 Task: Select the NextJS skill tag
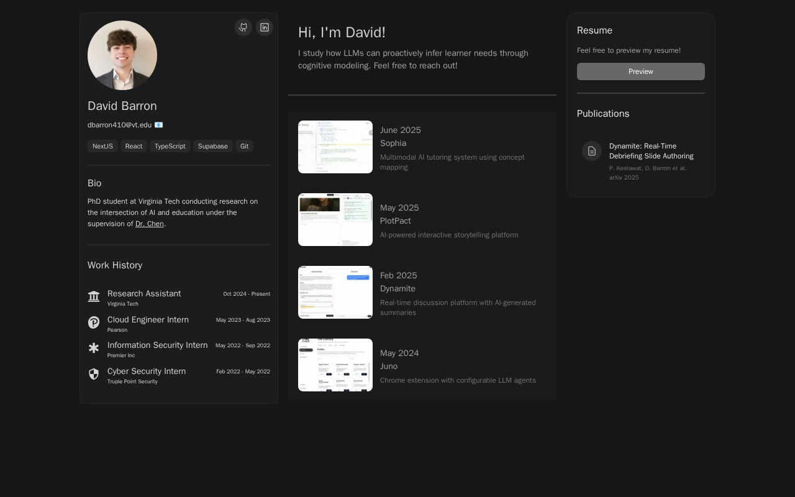(x=102, y=146)
